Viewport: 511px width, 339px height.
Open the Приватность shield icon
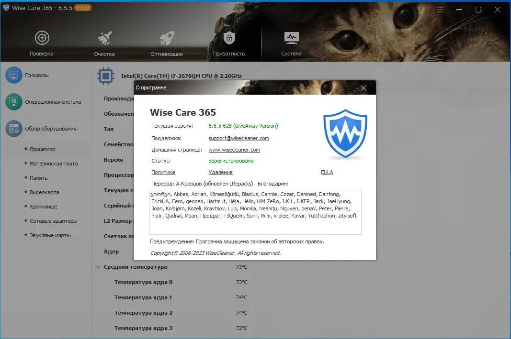tap(229, 38)
